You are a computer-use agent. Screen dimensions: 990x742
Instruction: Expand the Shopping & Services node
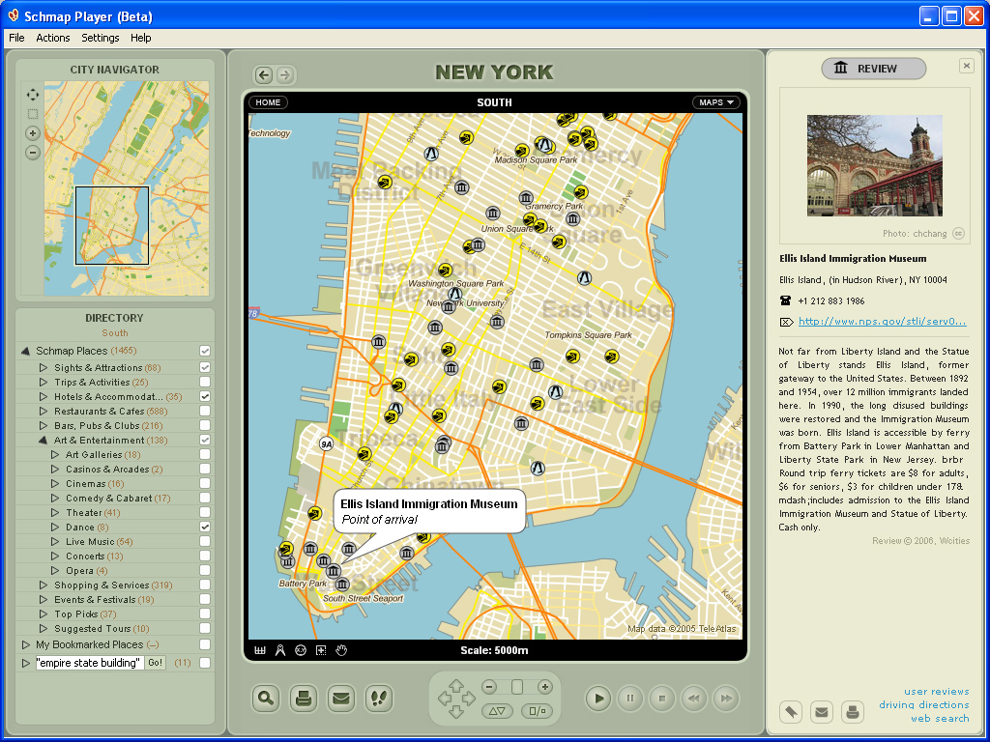coord(43,585)
